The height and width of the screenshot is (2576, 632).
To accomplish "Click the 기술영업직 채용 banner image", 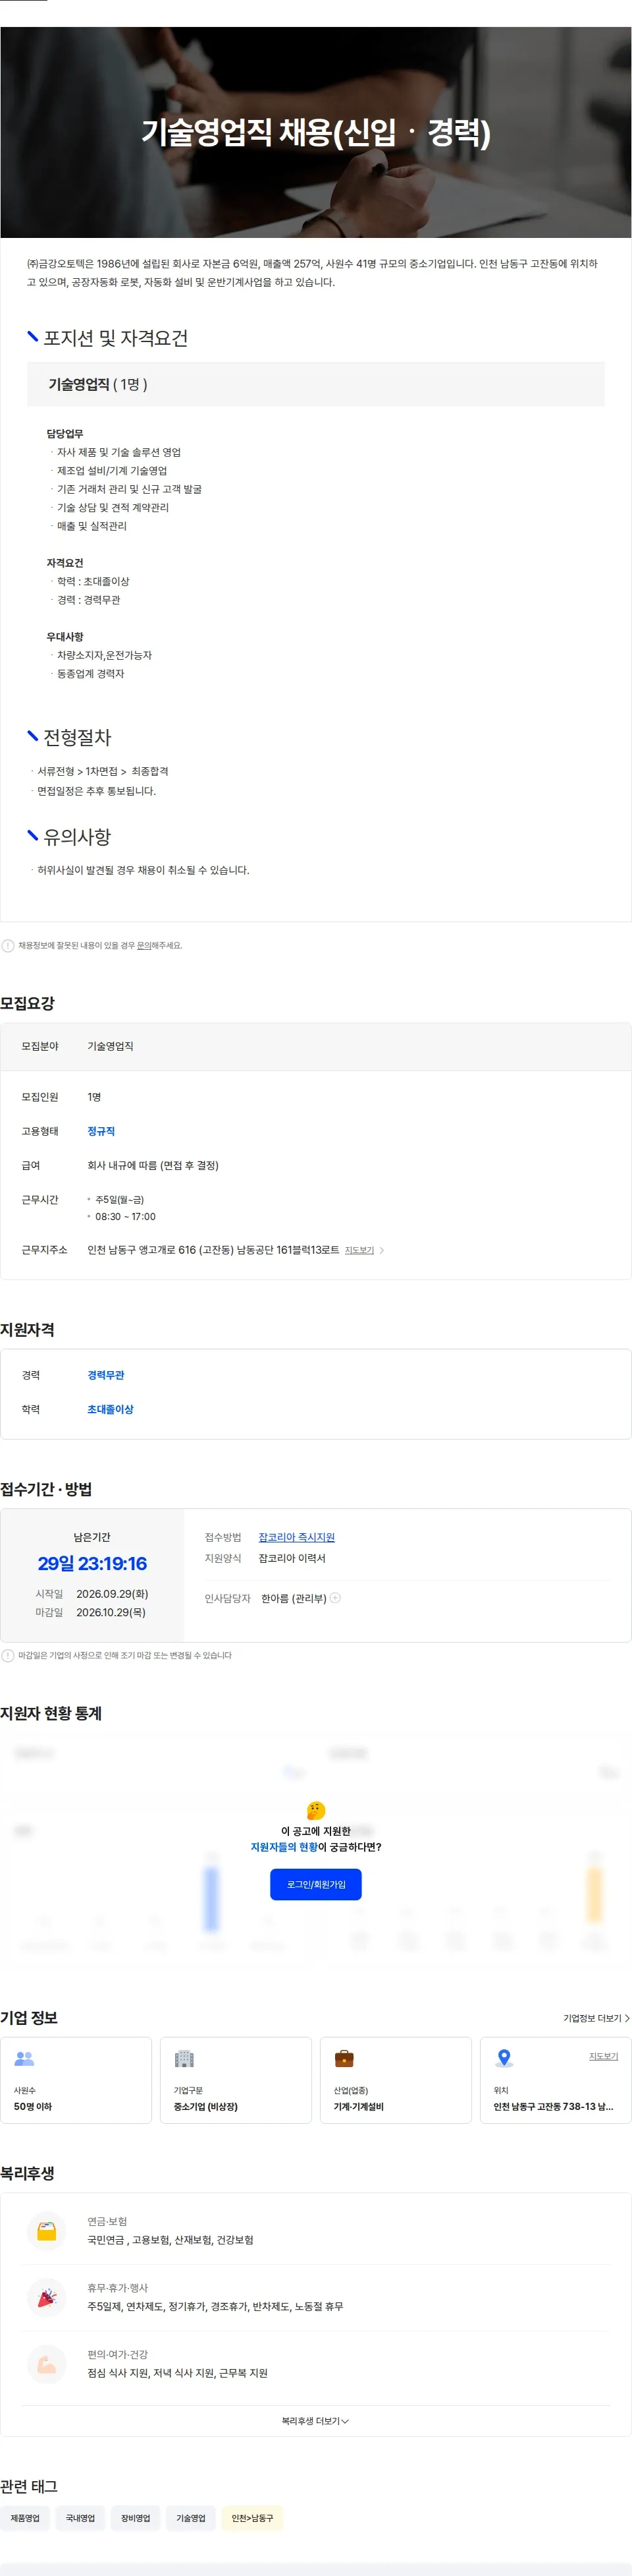I will (x=315, y=132).
